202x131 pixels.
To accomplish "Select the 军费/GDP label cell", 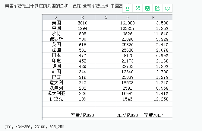I will coord(153,115).
